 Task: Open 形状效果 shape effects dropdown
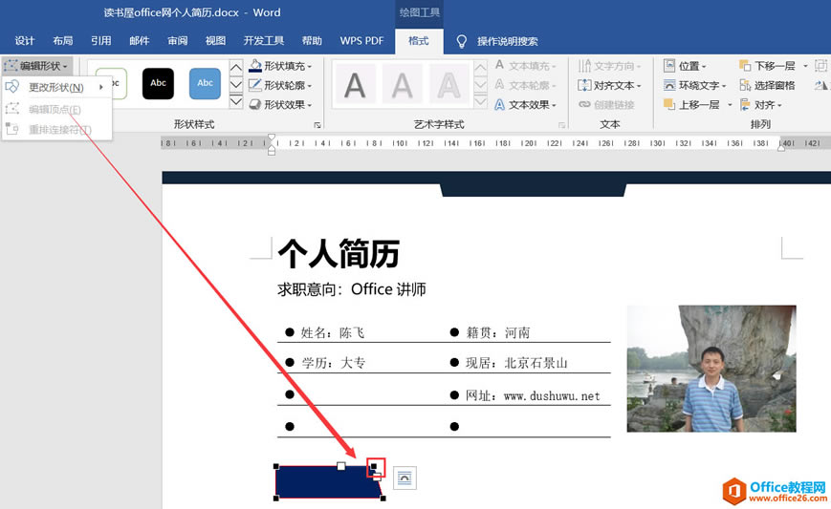(x=281, y=105)
